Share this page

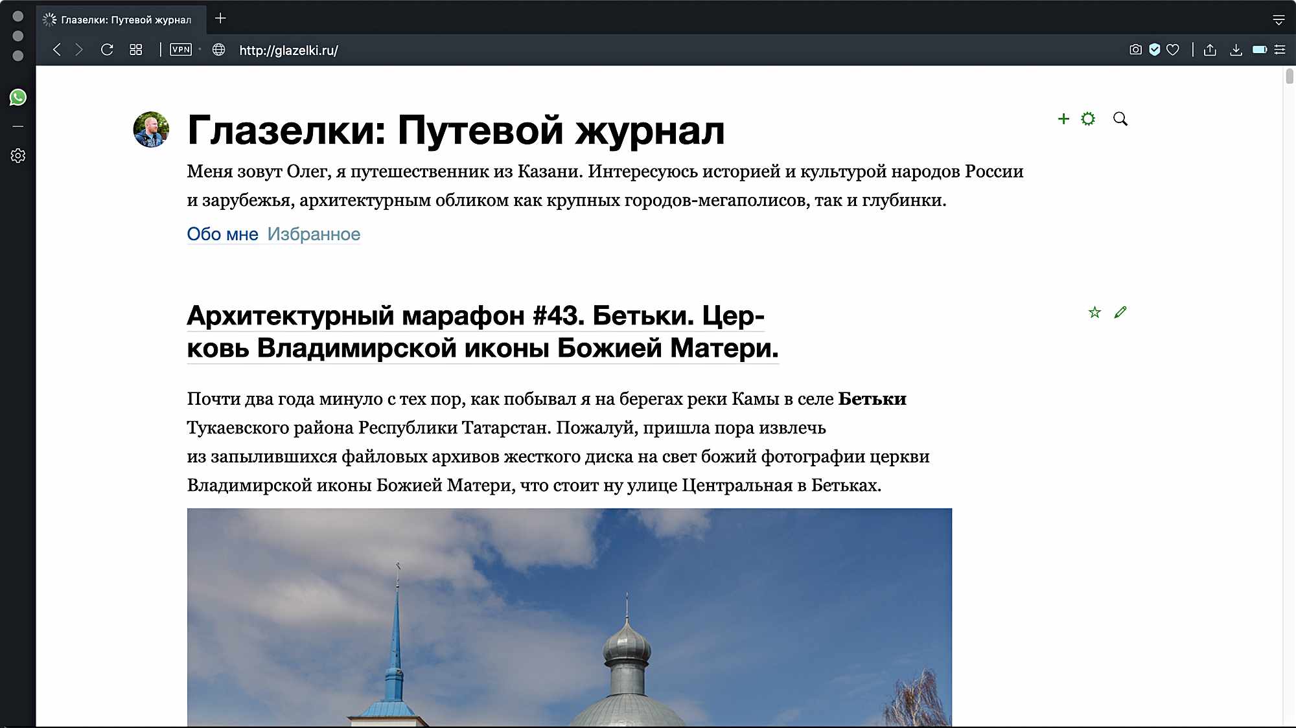(x=1210, y=50)
